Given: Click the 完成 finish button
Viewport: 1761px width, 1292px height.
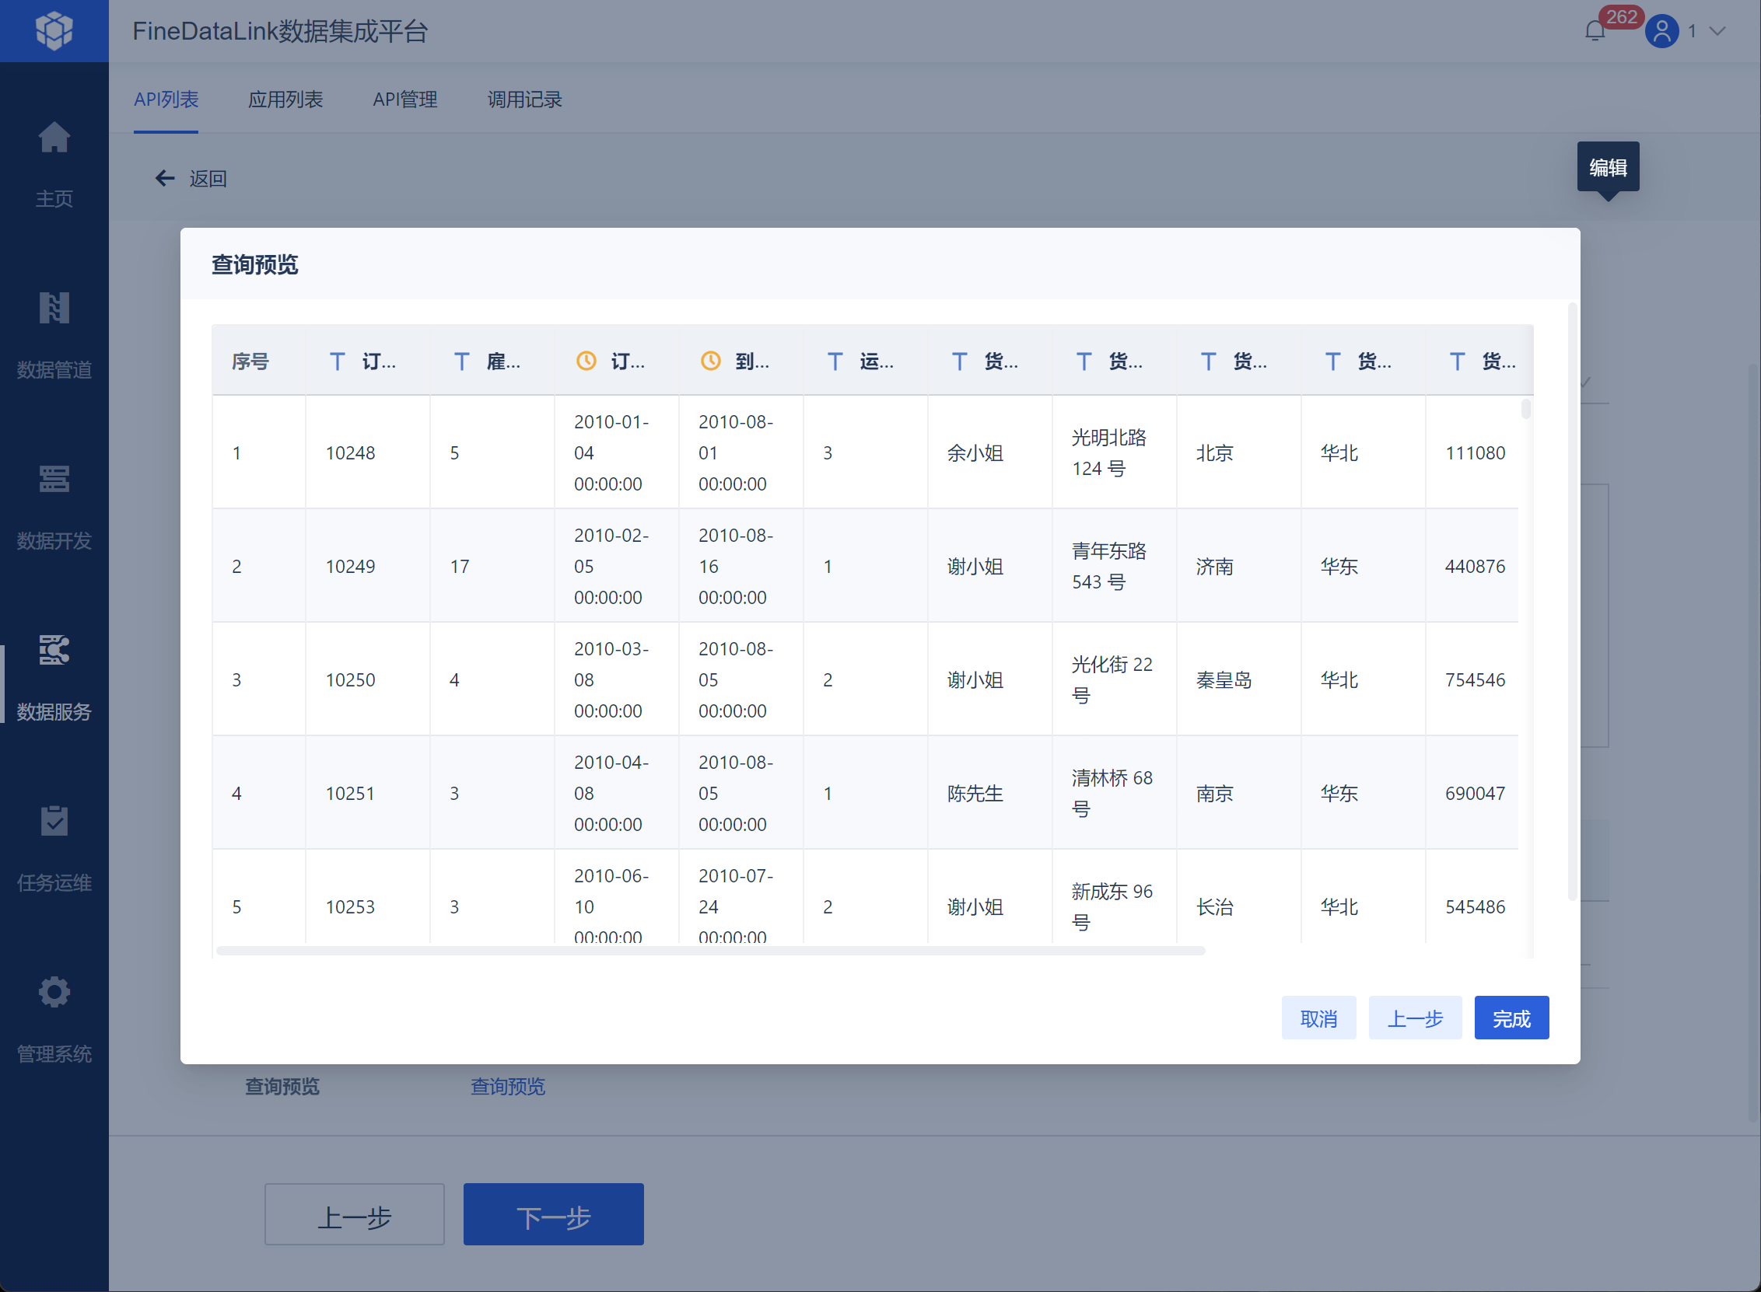Looking at the screenshot, I should pyautogui.click(x=1511, y=1018).
